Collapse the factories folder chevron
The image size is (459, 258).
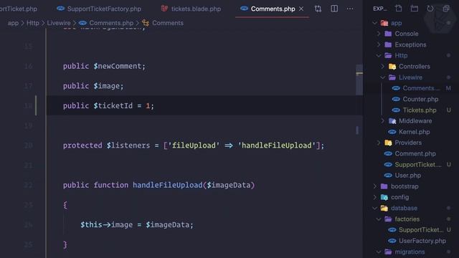point(379,219)
